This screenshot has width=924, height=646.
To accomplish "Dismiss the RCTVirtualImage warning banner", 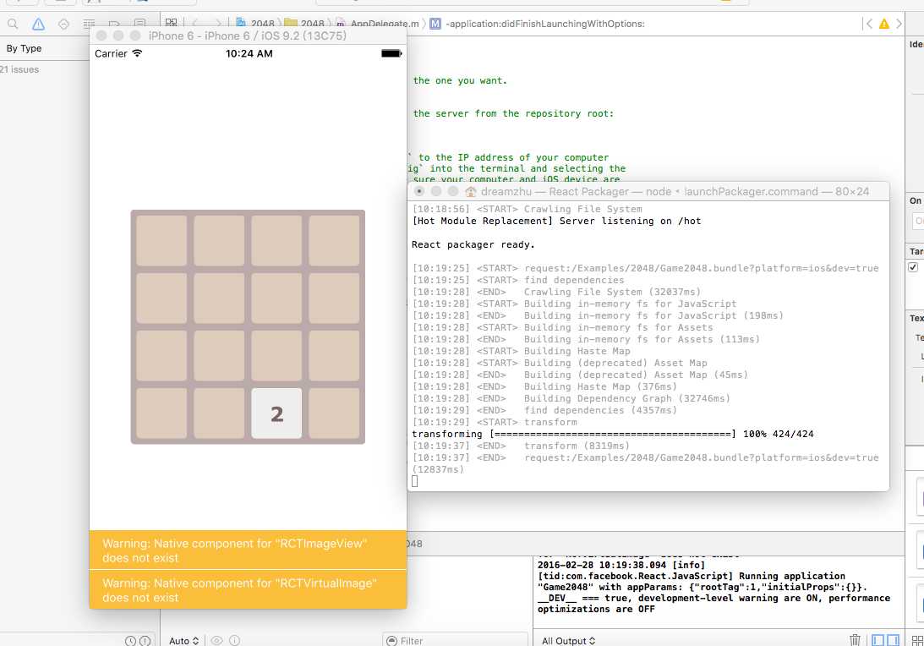I will (248, 589).
